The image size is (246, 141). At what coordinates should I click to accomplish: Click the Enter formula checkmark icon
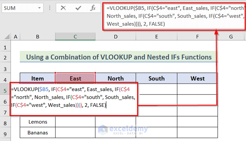(x=78, y=8)
